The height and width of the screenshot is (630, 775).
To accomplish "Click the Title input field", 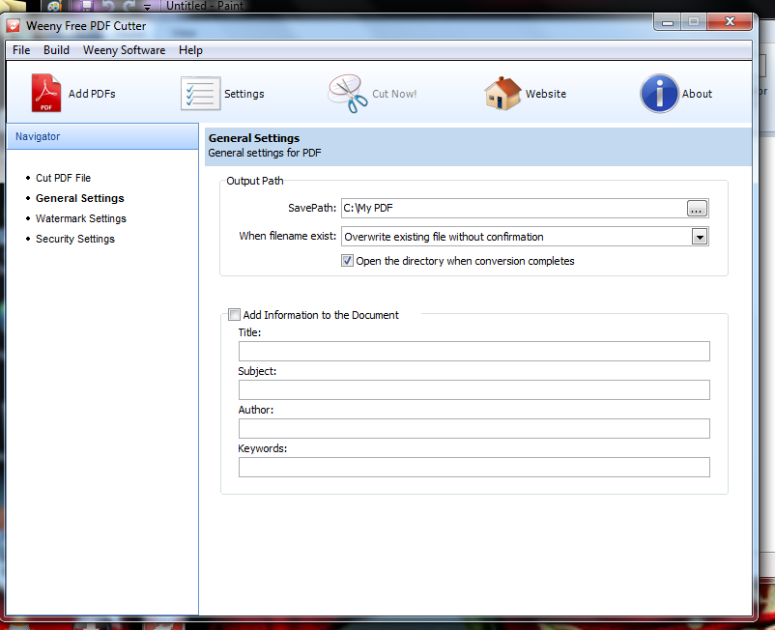I will (474, 351).
